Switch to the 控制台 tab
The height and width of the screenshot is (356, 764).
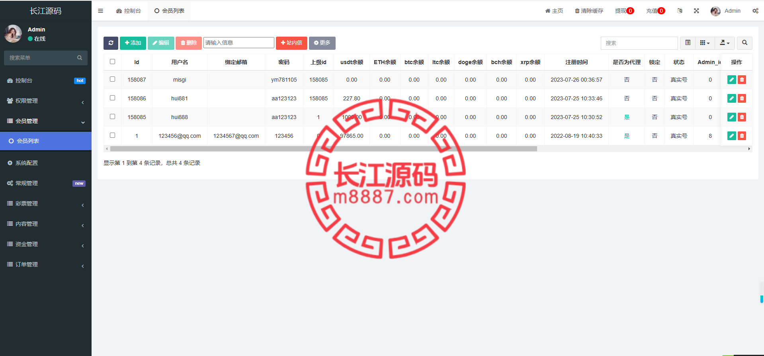[129, 11]
